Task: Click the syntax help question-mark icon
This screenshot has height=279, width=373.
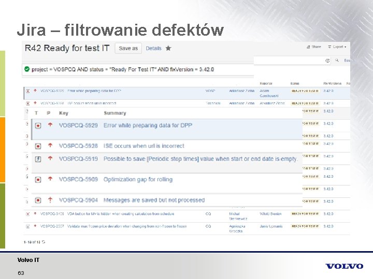Action: tap(327, 61)
